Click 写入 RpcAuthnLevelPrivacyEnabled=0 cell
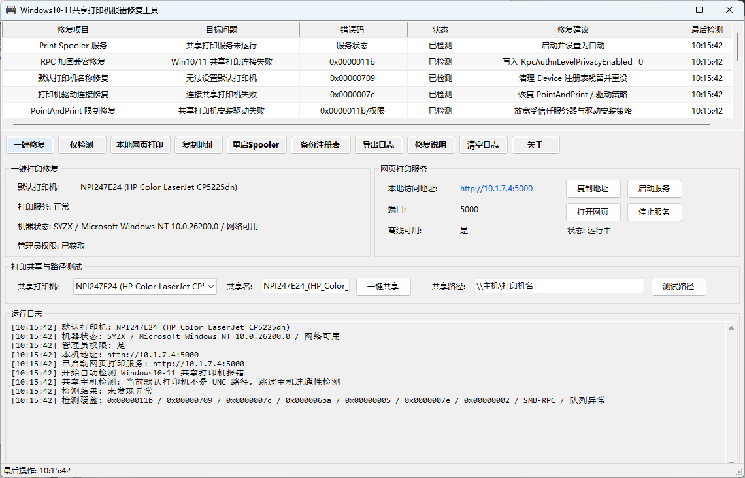 [x=573, y=61]
